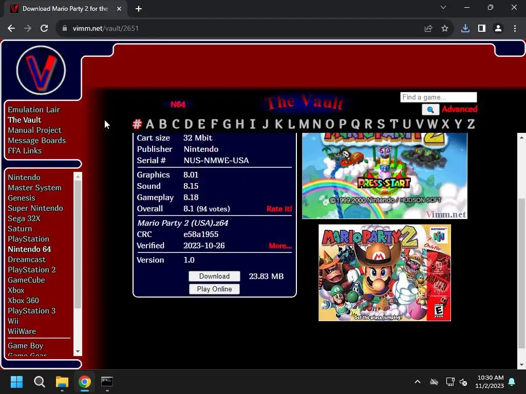Click the More... link beside Verified

[x=280, y=246]
